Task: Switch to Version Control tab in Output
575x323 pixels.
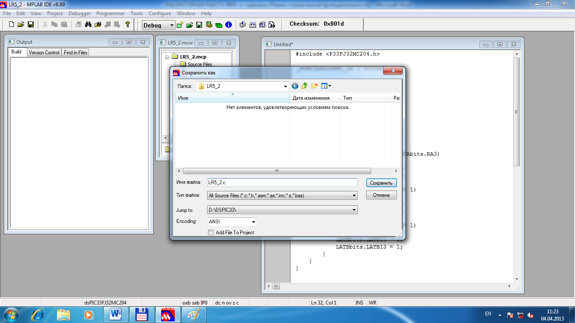Action: pos(44,53)
